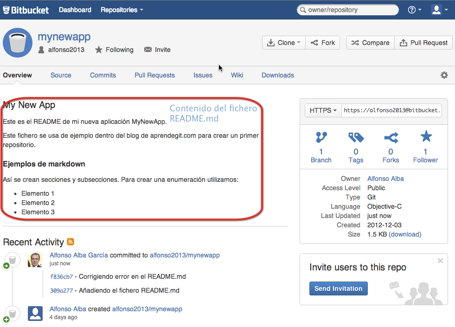Open the Recent Activity RSS feed icon
Viewport: 455px width, 327px height.
70,242
